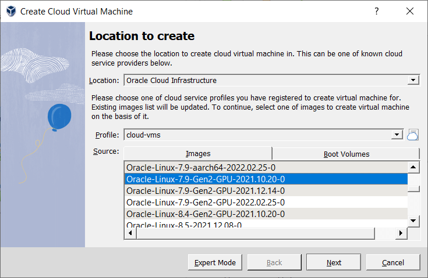Select Oracle-Linux-7.9-Gen2-GPU-2021.12.14-0 image
The image size is (428, 278).
coord(266,191)
